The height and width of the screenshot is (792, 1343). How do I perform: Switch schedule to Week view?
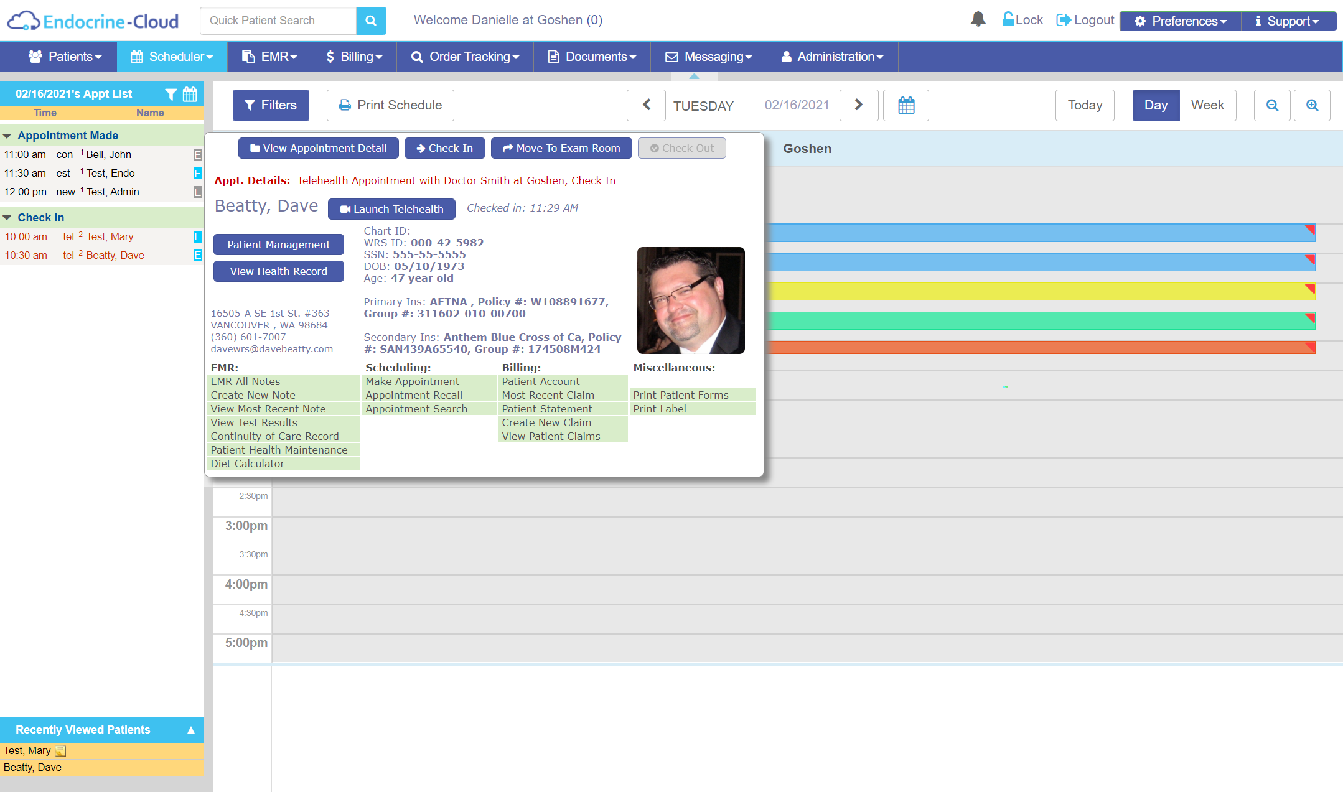click(x=1207, y=105)
